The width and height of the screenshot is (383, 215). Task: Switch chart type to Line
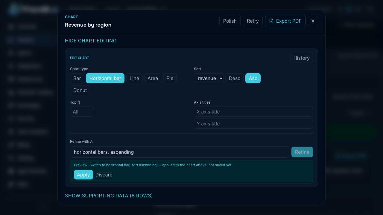click(x=134, y=78)
